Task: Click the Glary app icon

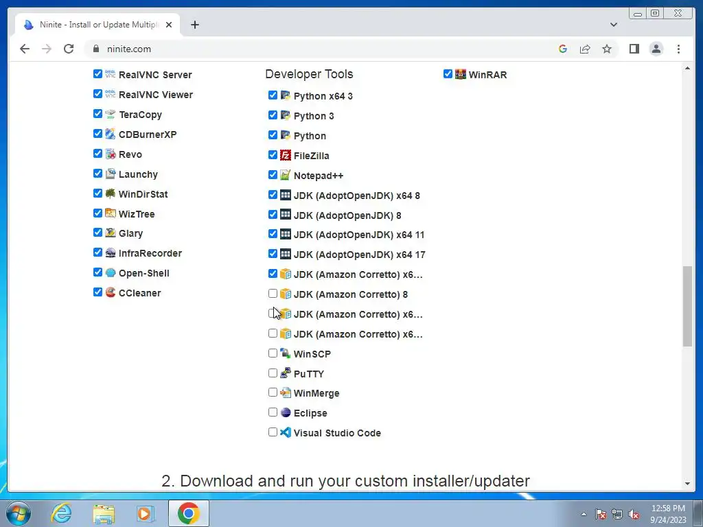Action: tap(111, 233)
